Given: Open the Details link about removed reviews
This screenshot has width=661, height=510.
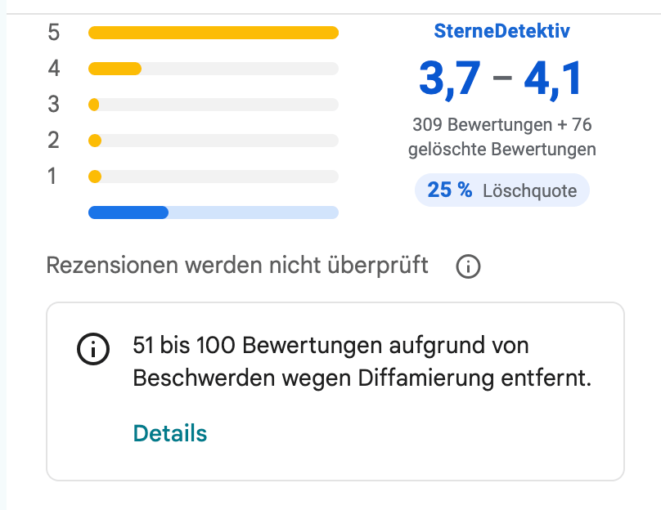Looking at the screenshot, I should (169, 433).
